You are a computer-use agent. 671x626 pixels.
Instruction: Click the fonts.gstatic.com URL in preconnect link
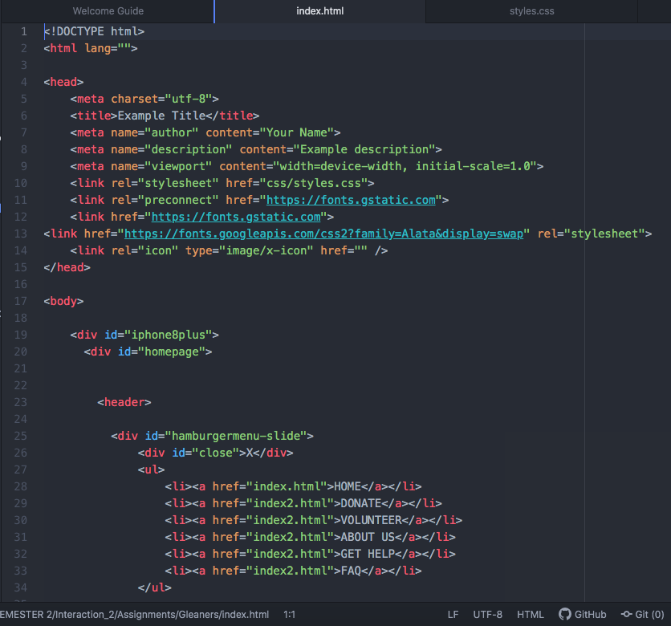[351, 200]
